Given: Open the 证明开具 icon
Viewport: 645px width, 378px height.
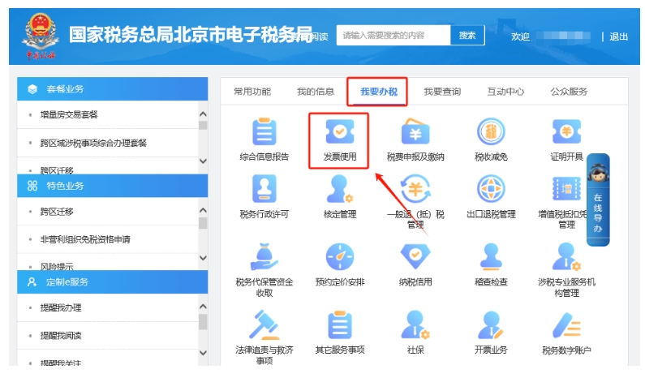Looking at the screenshot, I should click(566, 131).
